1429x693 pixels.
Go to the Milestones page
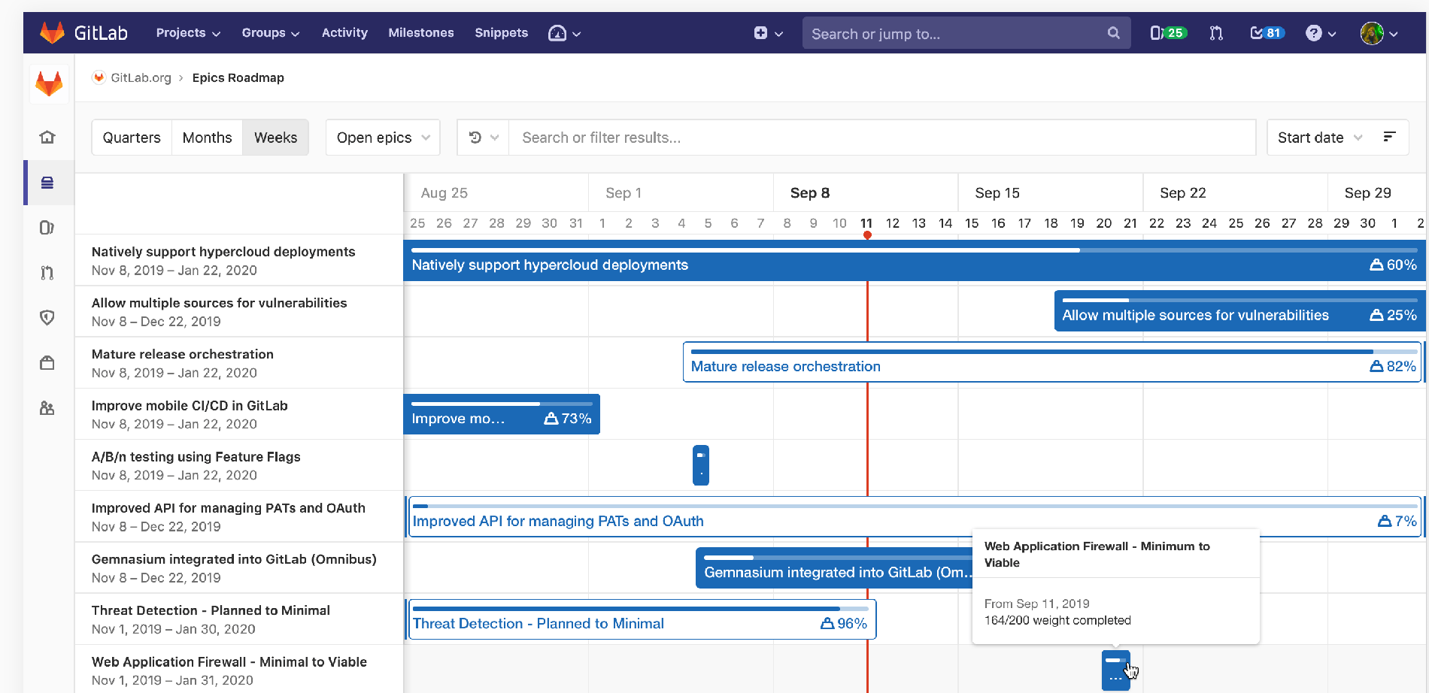click(x=421, y=33)
